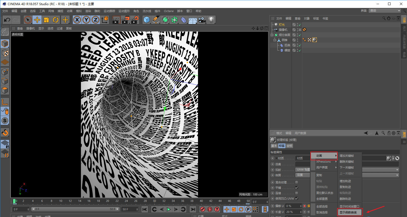This screenshot has height=217, width=407.
Task: Select the Rotate tool in the toolbar
Action: (x=56, y=20)
